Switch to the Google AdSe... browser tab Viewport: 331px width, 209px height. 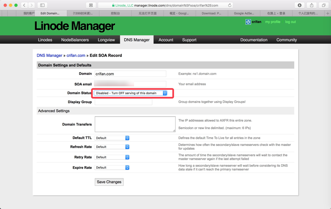coord(244,13)
